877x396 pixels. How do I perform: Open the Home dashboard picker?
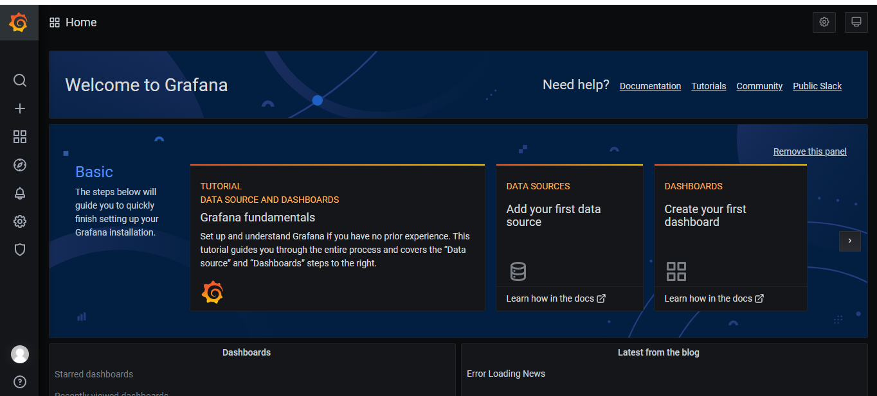pos(81,22)
